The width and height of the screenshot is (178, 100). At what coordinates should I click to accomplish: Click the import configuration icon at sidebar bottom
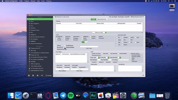click(x=29, y=76)
